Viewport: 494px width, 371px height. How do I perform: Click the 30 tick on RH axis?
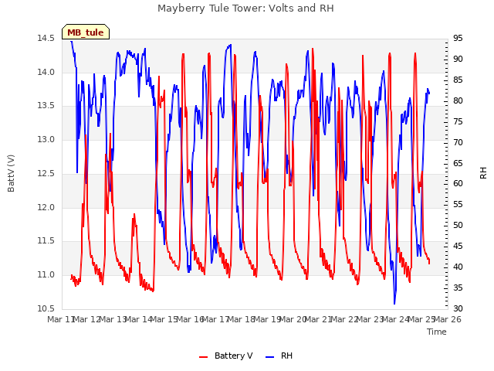tap(458, 308)
